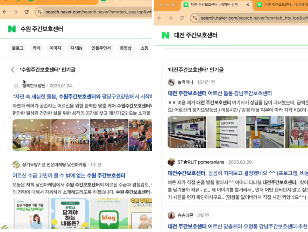Select the 카페 tab
The height and width of the screenshot is (232, 308).
pyautogui.click(x=37, y=48)
